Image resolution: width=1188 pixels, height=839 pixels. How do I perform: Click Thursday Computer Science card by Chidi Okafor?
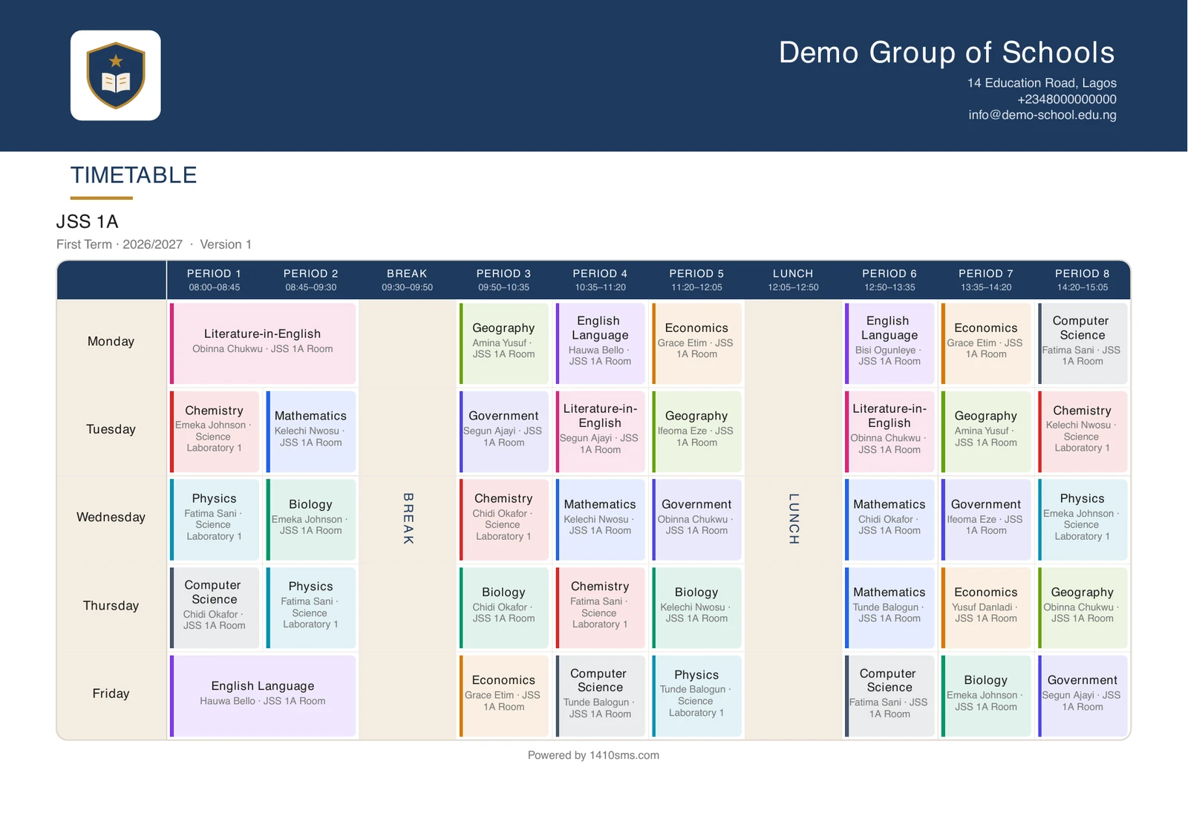[215, 607]
